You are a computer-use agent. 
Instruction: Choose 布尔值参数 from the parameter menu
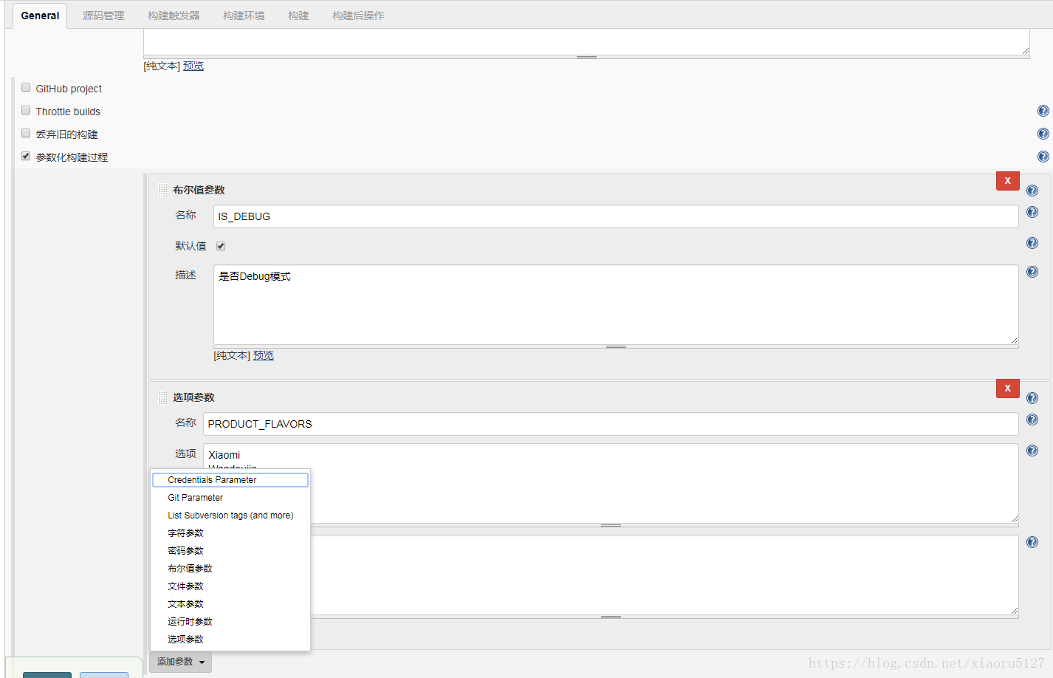pyautogui.click(x=230, y=569)
